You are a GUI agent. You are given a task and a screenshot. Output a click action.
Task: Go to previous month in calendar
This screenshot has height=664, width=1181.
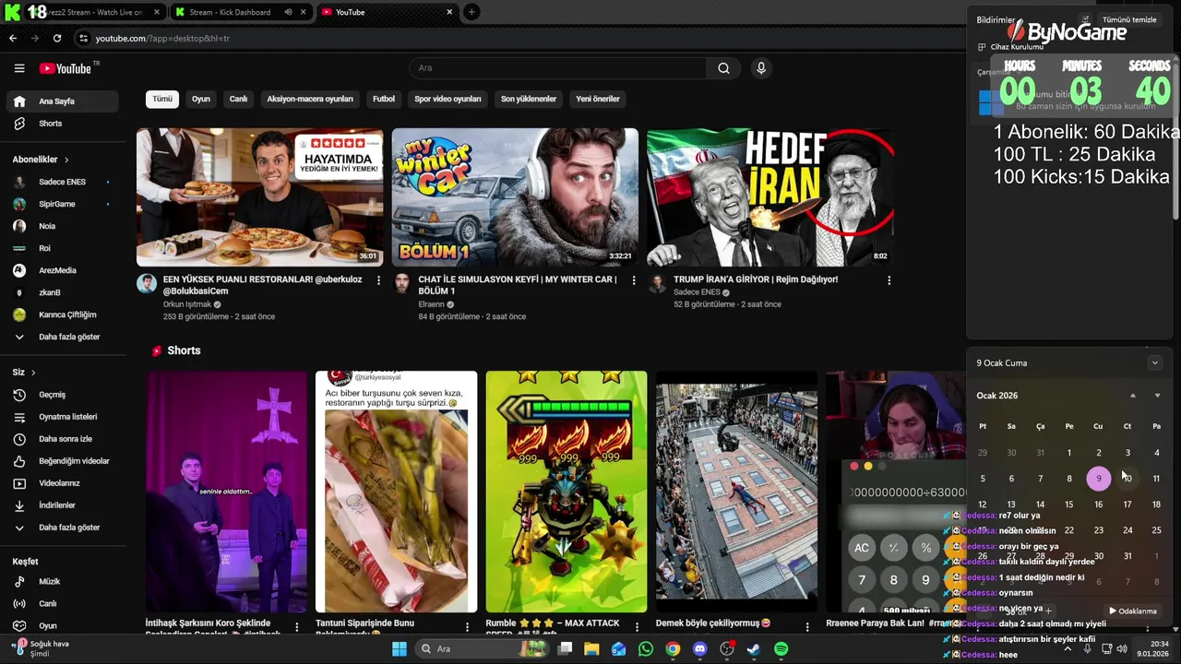click(x=1133, y=396)
